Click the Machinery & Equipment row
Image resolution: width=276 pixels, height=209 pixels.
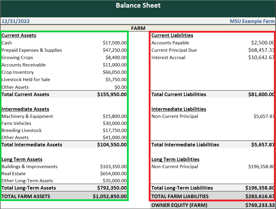click(x=27, y=116)
